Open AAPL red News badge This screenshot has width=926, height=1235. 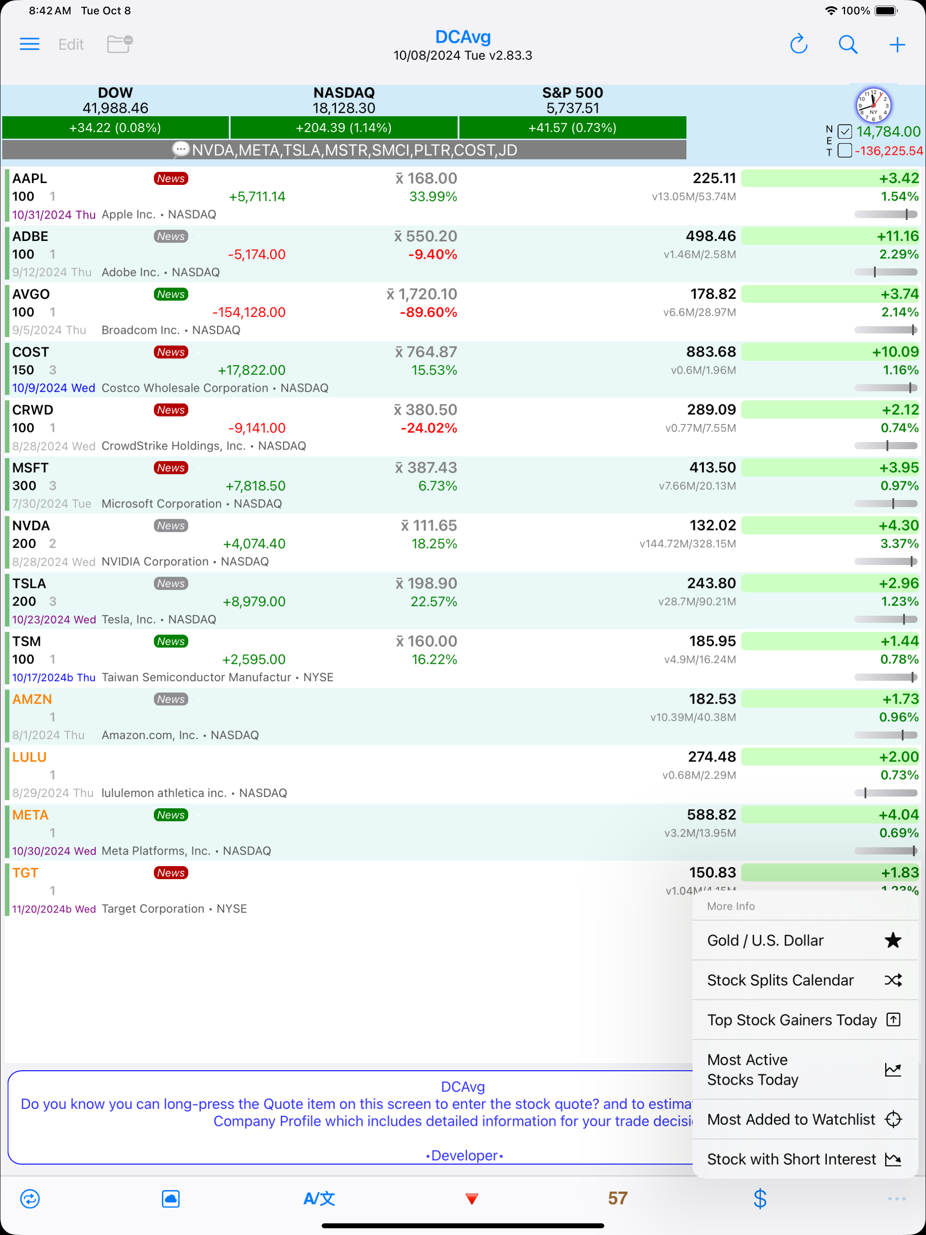click(171, 179)
